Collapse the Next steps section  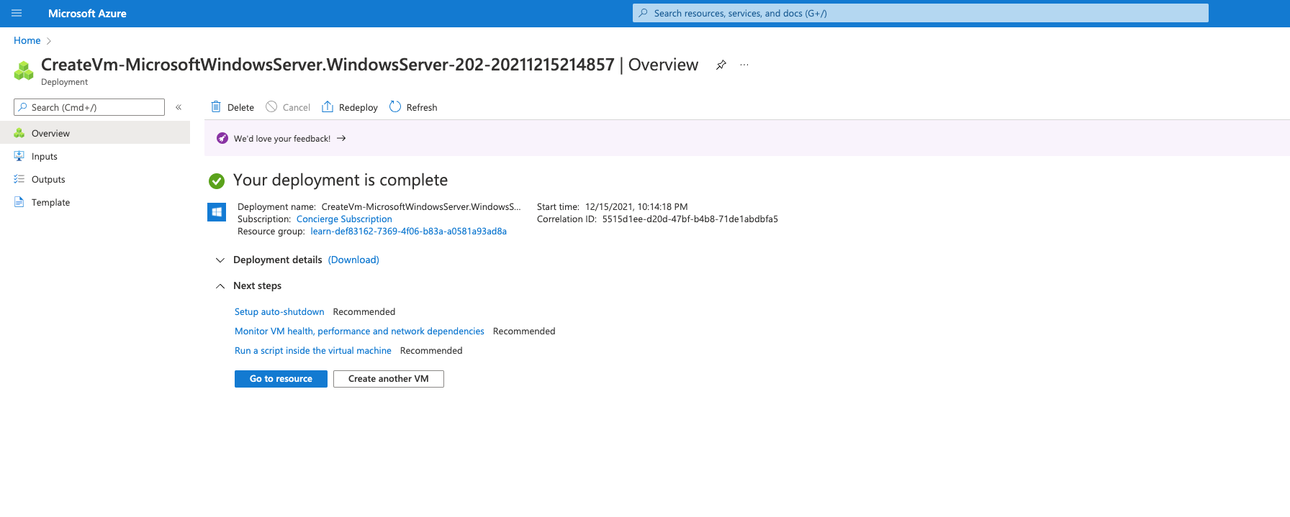coord(220,286)
